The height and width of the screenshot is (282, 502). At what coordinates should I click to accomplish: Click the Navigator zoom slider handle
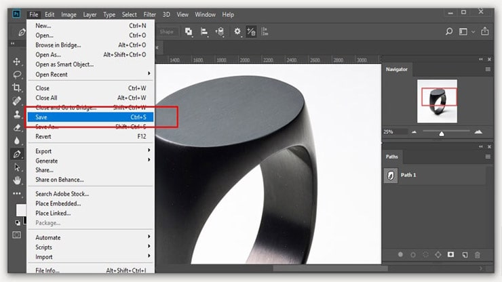click(x=442, y=133)
